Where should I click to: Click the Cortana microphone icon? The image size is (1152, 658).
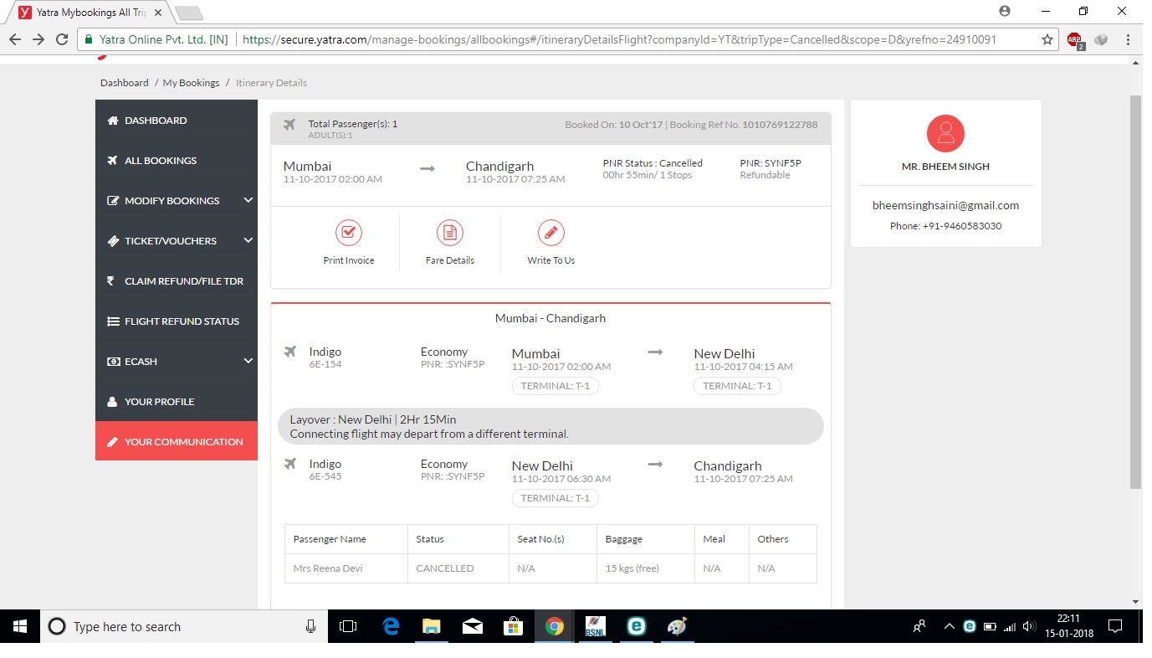310,626
